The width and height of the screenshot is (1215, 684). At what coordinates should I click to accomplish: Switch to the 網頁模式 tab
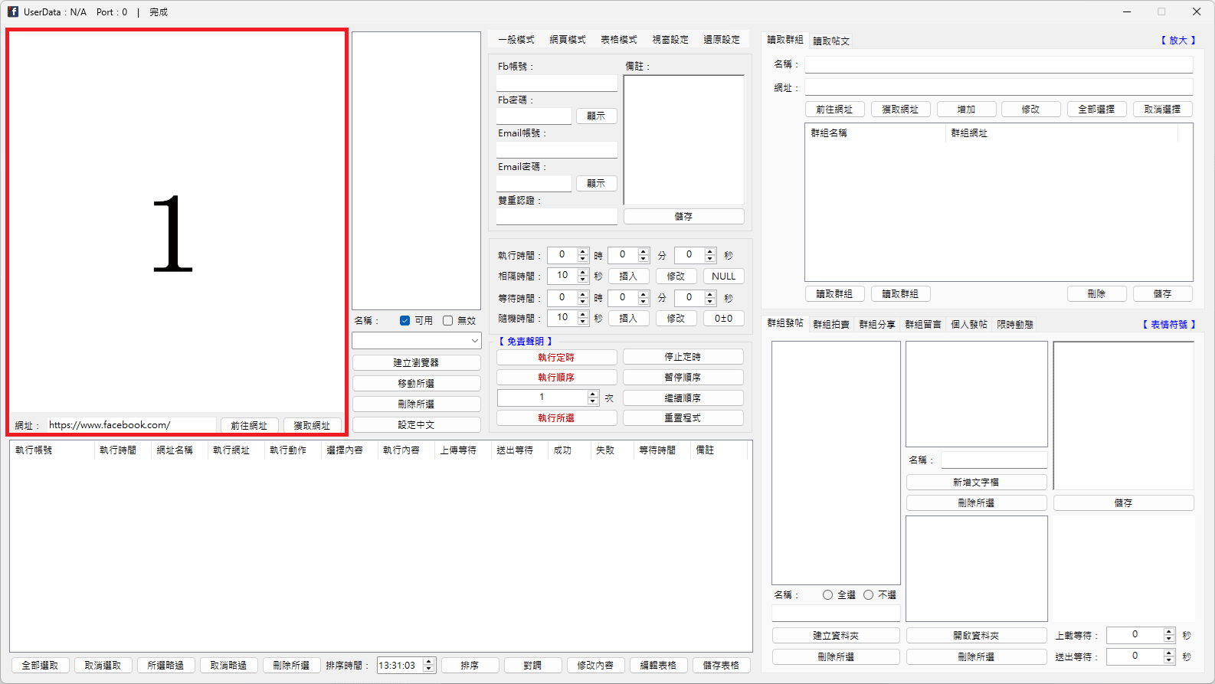568,40
